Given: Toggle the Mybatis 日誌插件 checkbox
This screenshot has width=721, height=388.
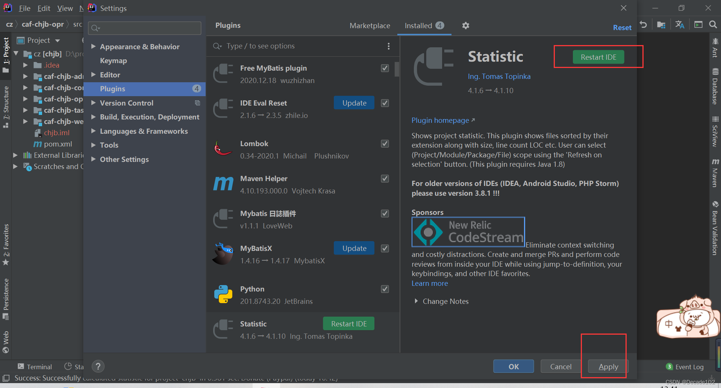Looking at the screenshot, I should coord(385,213).
